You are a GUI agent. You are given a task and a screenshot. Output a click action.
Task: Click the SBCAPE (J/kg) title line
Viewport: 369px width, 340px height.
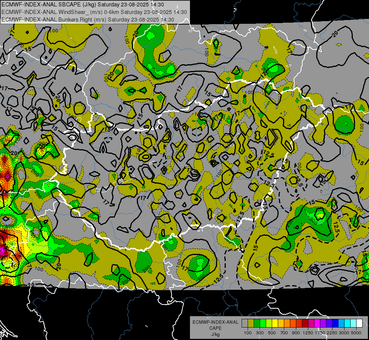[x=83, y=5]
